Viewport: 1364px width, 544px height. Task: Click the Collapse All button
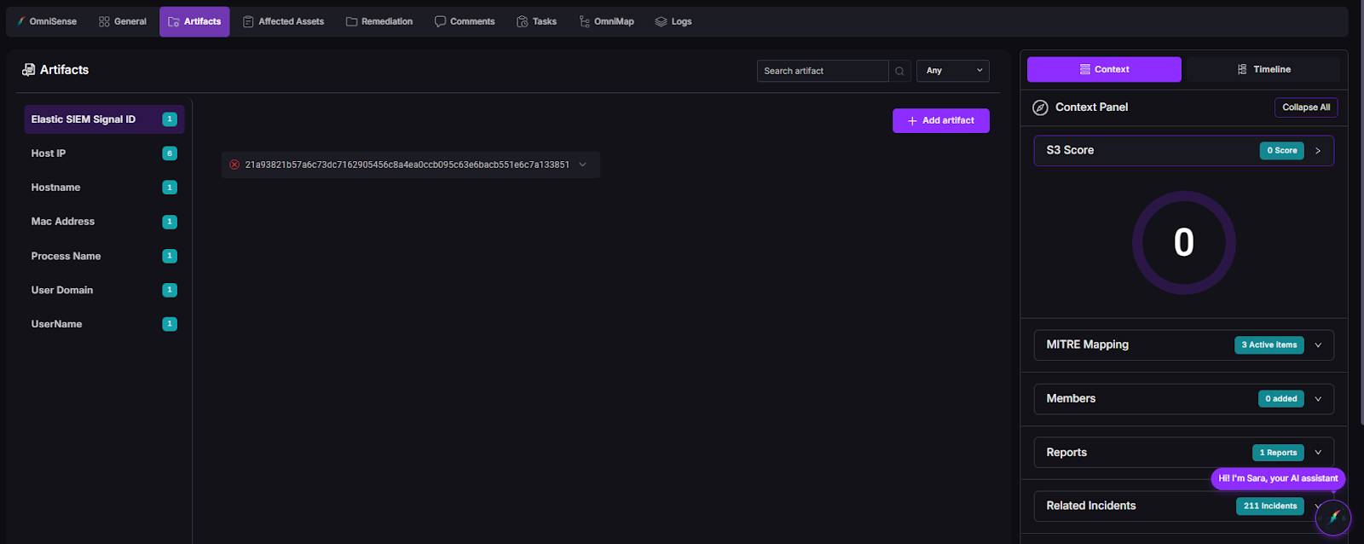pos(1305,107)
